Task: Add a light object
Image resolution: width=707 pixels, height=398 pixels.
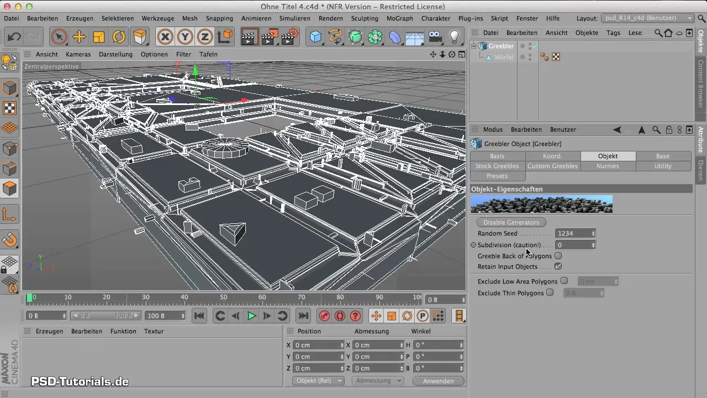Action: [x=455, y=37]
